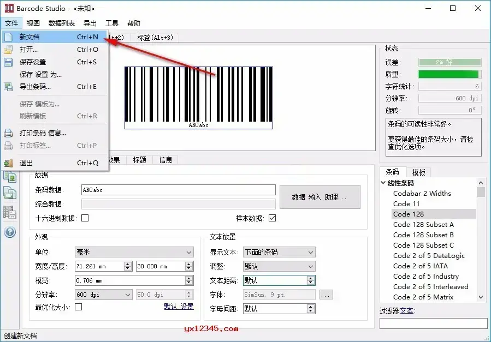Select Codabar 2 Widths in list
Screen dimensions: 491x342
[x=422, y=193]
